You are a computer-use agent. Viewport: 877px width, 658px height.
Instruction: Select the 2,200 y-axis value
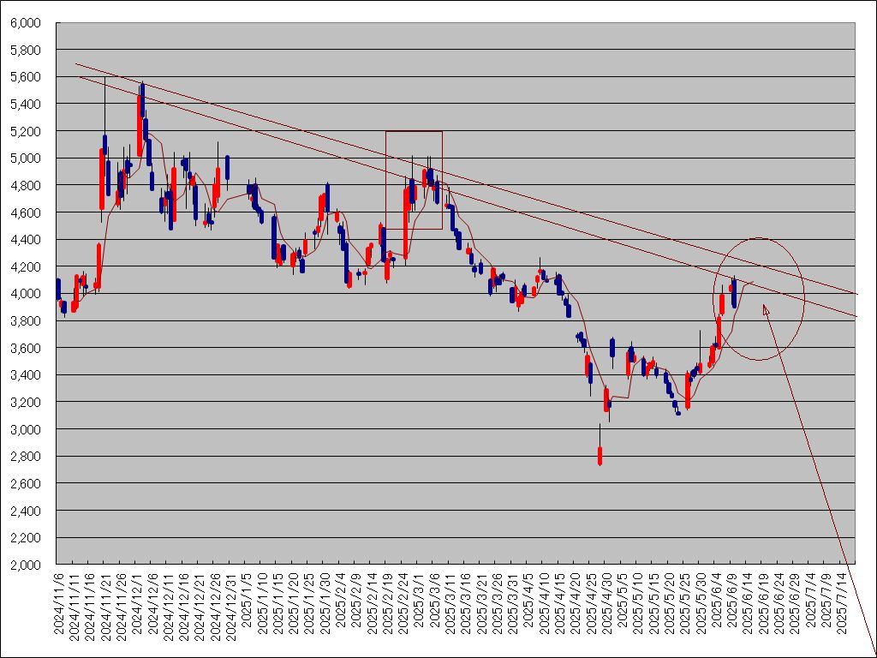point(26,538)
